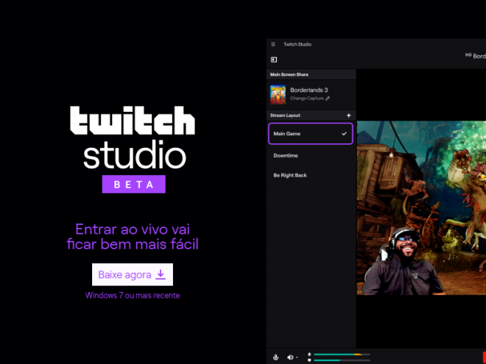Click the BETA badge
The height and width of the screenshot is (364, 486).
(134, 184)
